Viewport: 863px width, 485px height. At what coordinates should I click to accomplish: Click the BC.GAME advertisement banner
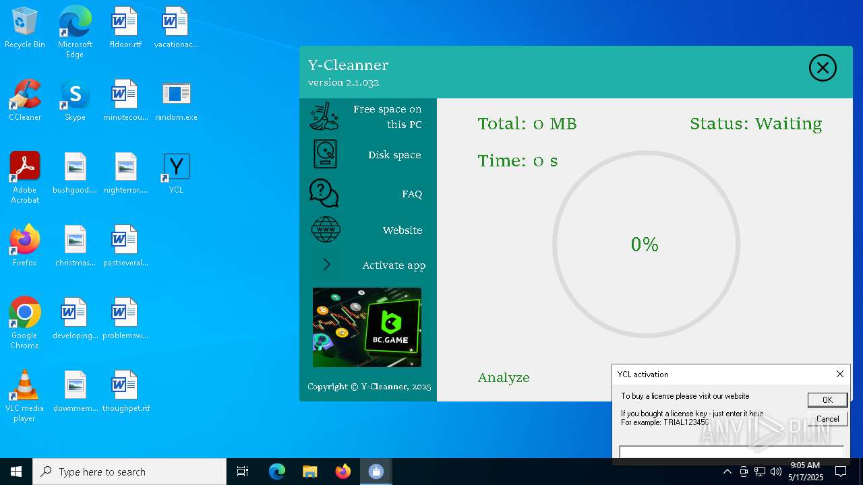[x=367, y=327]
